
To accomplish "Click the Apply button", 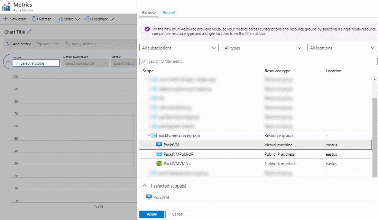I will pyautogui.click(x=151, y=214).
